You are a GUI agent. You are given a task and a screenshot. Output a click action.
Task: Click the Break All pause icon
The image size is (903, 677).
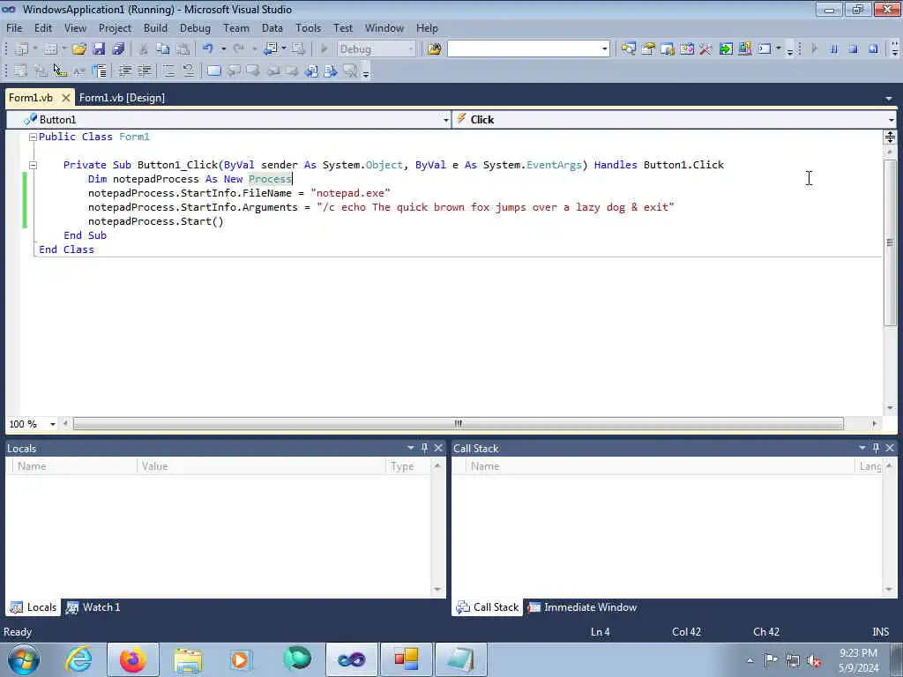click(834, 49)
